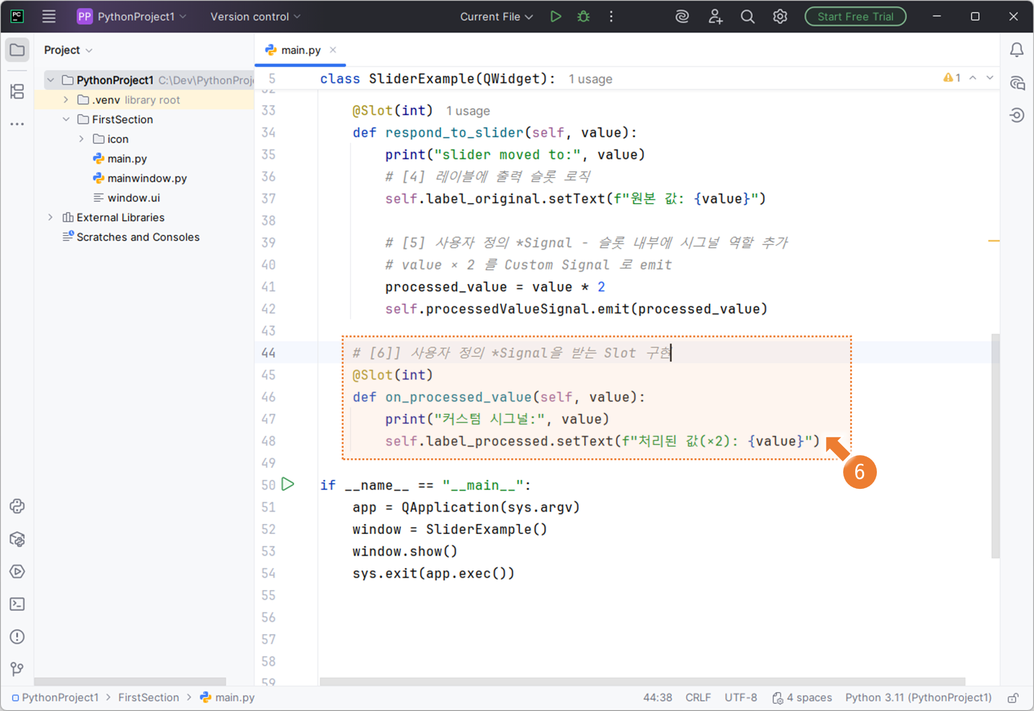Open the Problems tool window
This screenshot has height=711, width=1034.
tap(17, 637)
